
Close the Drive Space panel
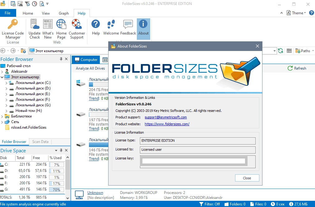tap(66, 150)
